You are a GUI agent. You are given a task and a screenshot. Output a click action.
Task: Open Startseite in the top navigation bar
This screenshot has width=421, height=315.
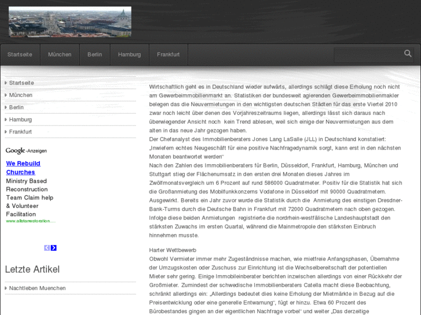20,54
